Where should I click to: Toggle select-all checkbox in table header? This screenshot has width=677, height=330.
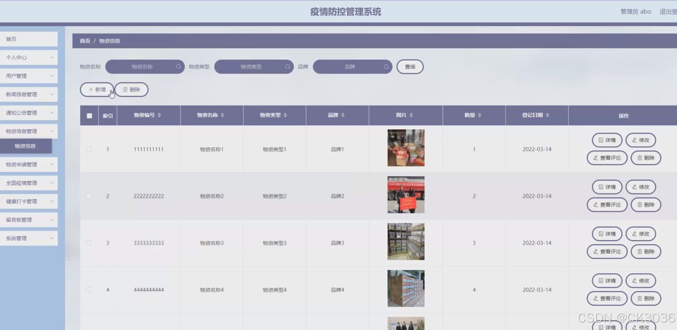click(x=89, y=116)
